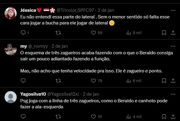The width and height of the screenshot is (180, 121).
Task: Retweet Jéssica's post about lateral
Action: point(58,33)
